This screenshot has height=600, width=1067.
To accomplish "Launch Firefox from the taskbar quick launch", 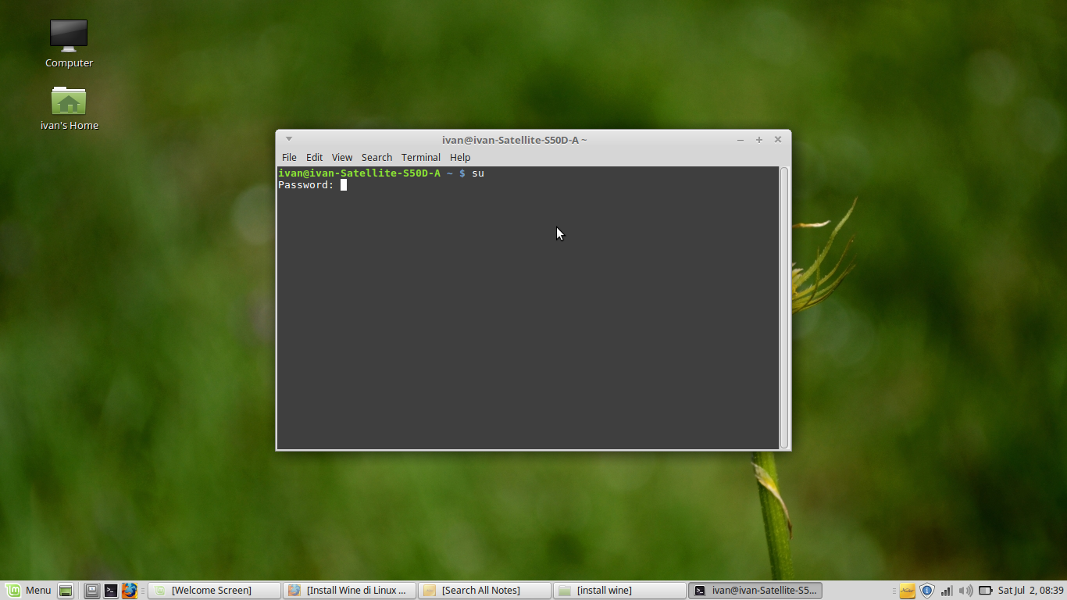I will click(130, 590).
